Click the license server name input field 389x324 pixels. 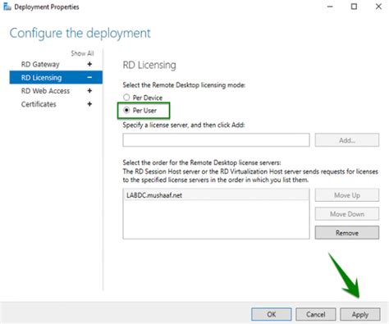click(x=216, y=140)
